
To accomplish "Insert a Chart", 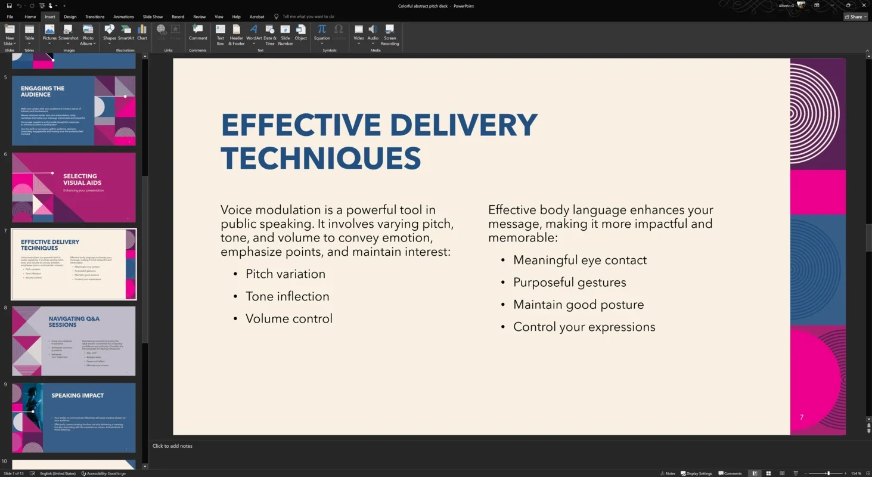I will 142,32.
